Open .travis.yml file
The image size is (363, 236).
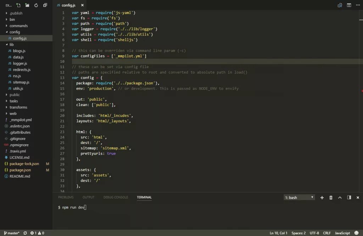click(x=26, y=151)
